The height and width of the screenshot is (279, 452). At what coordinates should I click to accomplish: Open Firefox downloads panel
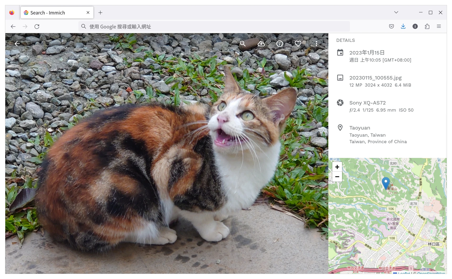click(403, 26)
